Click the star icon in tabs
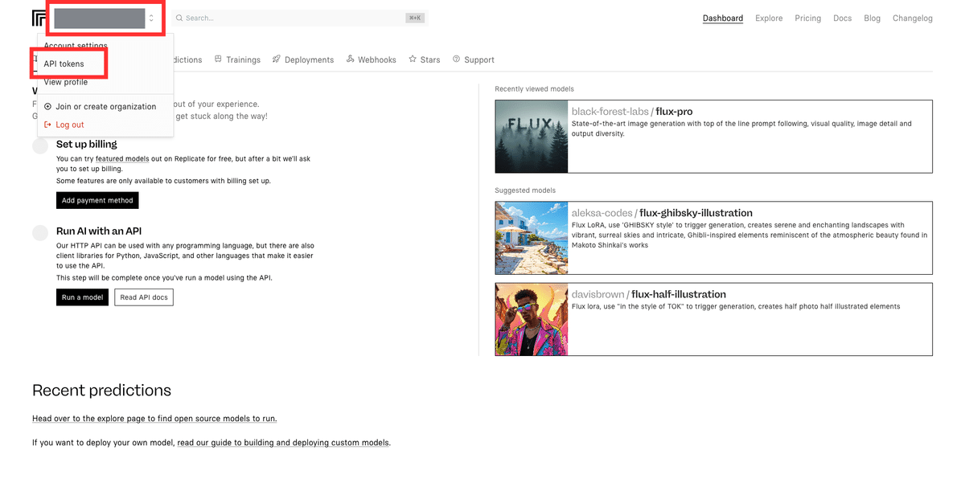 pyautogui.click(x=413, y=59)
